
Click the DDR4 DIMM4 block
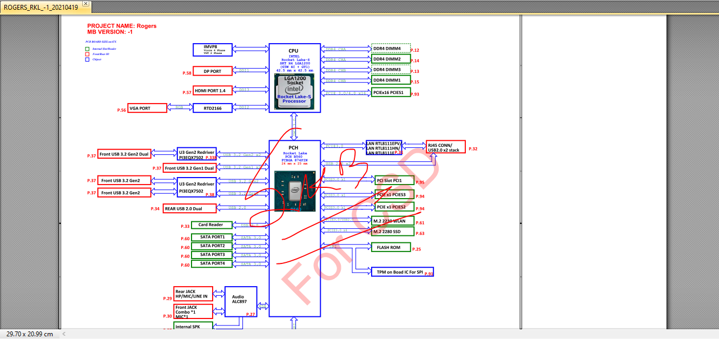click(391, 49)
